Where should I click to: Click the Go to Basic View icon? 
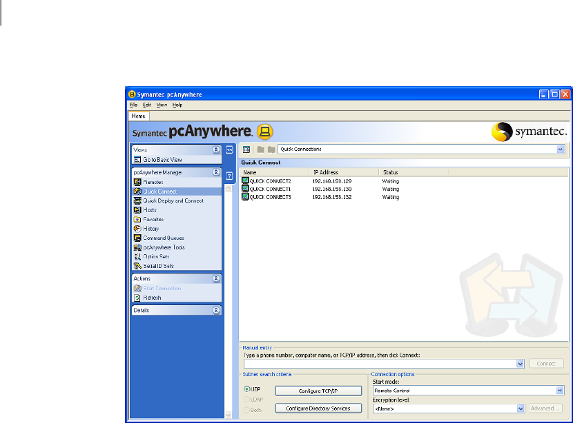(x=137, y=160)
